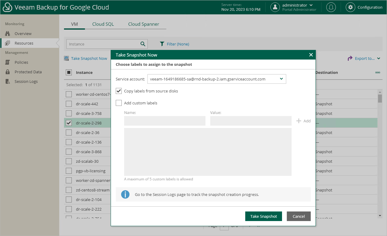Click the Configuration label
Image resolution: width=387 pixels, height=236 pixels.
(x=370, y=7)
